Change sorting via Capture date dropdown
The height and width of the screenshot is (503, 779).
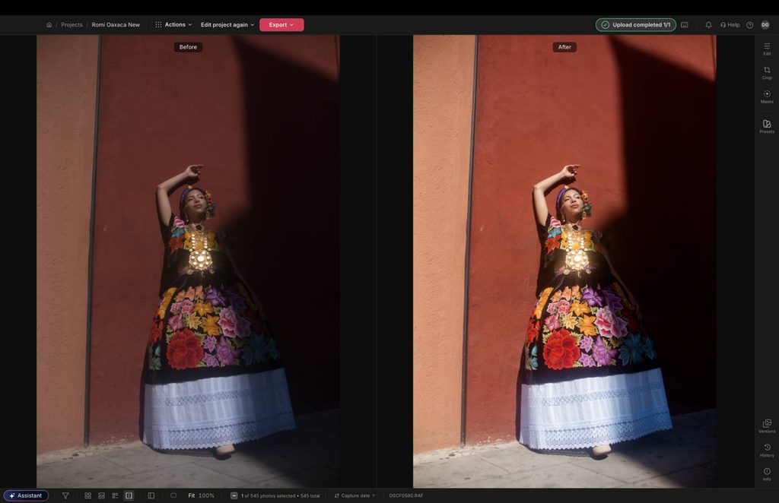(355, 495)
